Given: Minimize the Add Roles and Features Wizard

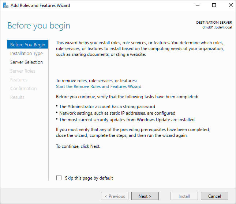Looking at the screenshot, I should tap(197, 5).
